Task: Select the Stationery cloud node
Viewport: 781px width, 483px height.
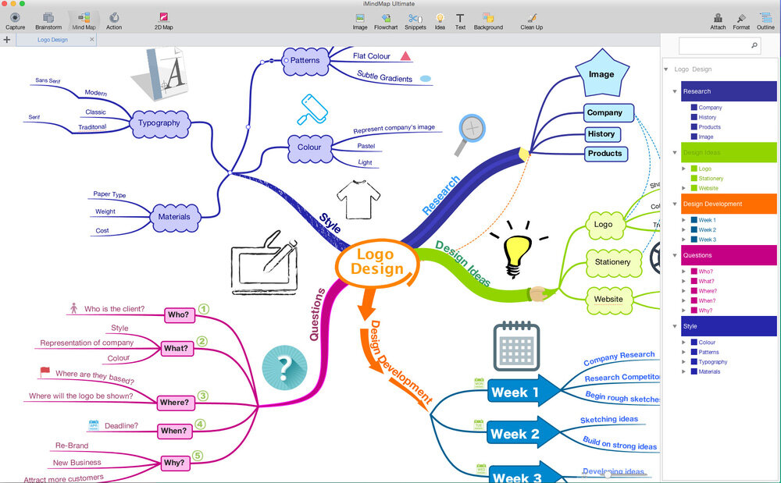Action: 612,263
